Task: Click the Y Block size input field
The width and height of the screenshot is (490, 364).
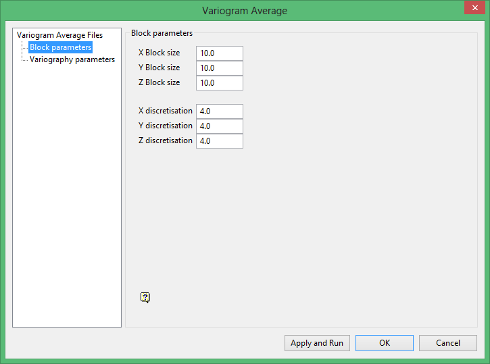Action: coord(220,68)
